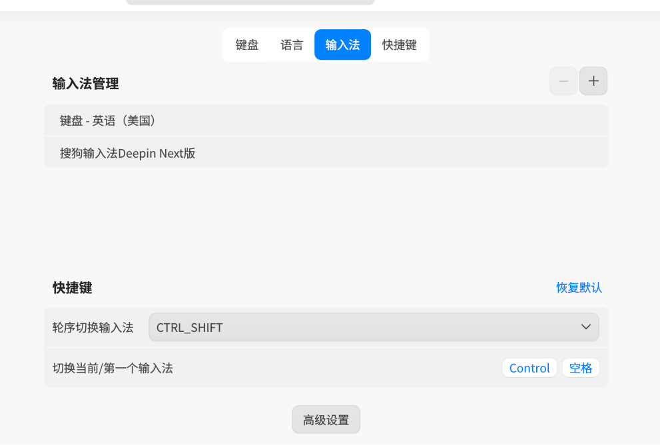Image resolution: width=660 pixels, height=445 pixels.
Task: Open the 语言 tab
Action: 292,45
